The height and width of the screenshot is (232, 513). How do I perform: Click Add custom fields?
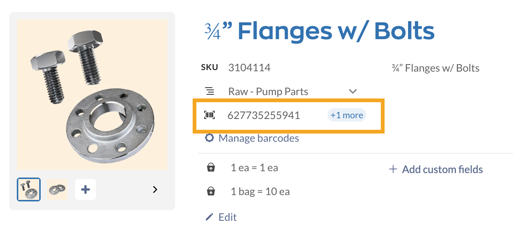click(x=442, y=169)
